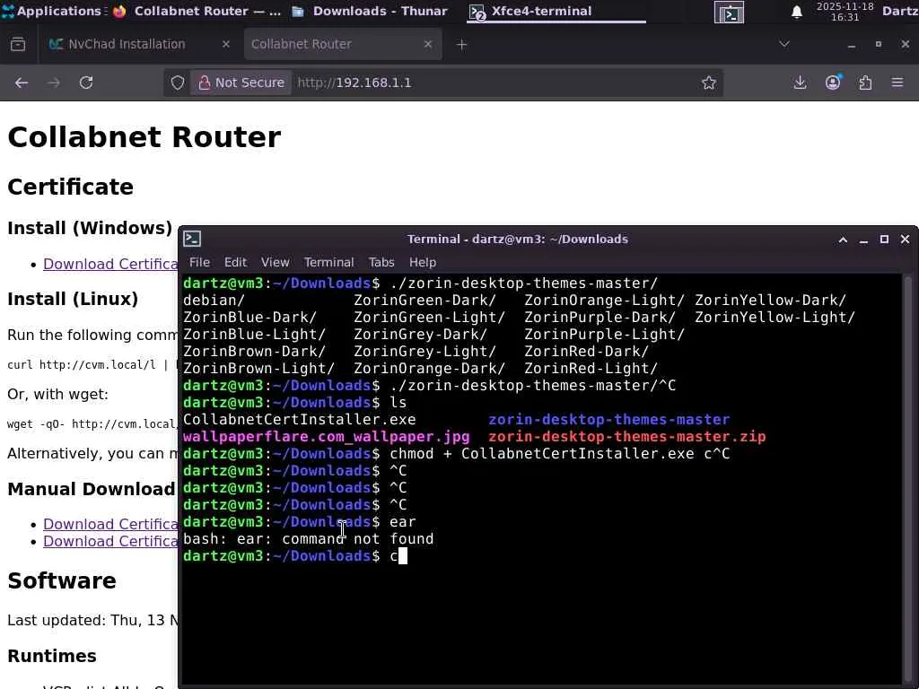The height and width of the screenshot is (689, 919).
Task: Open Firefox recent browsing view icon
Action: 18,44
